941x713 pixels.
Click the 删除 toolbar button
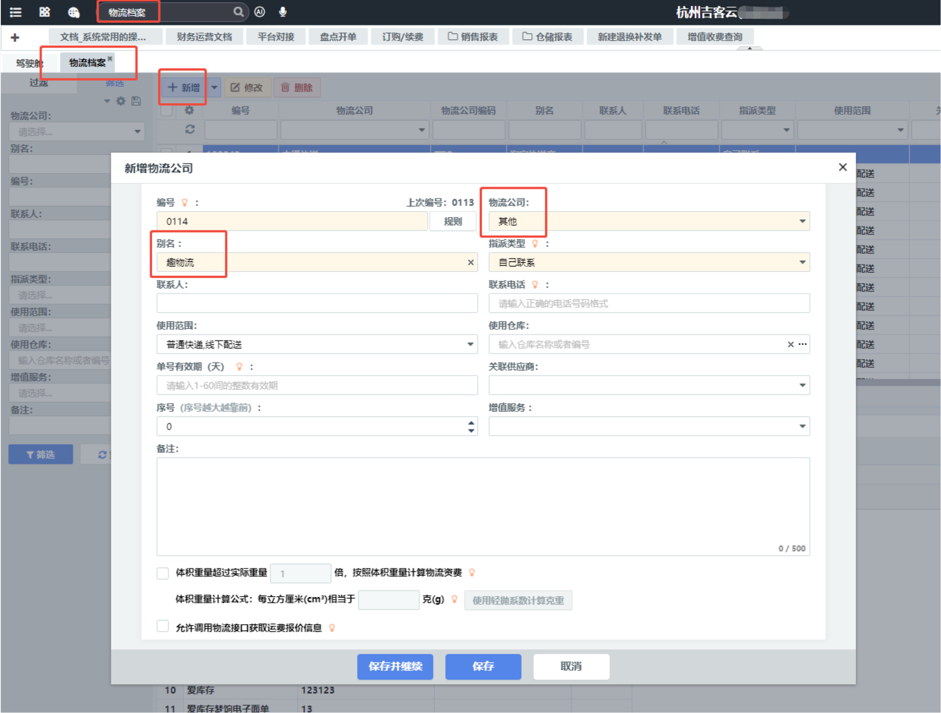pos(297,88)
